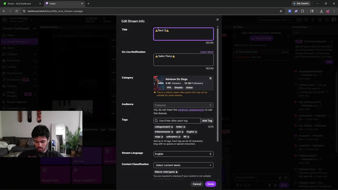Click the Go Live Notification text box
Screen dimensions: 338x190
pyautogui.click(x=183, y=60)
